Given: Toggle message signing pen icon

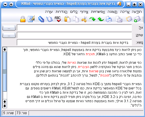Looking at the screenshot, I should [x=31, y=19].
